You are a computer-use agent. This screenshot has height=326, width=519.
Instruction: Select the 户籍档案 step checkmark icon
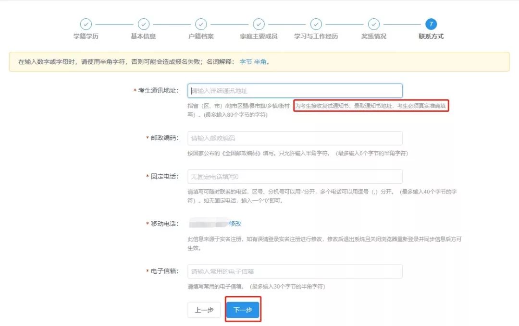click(201, 24)
